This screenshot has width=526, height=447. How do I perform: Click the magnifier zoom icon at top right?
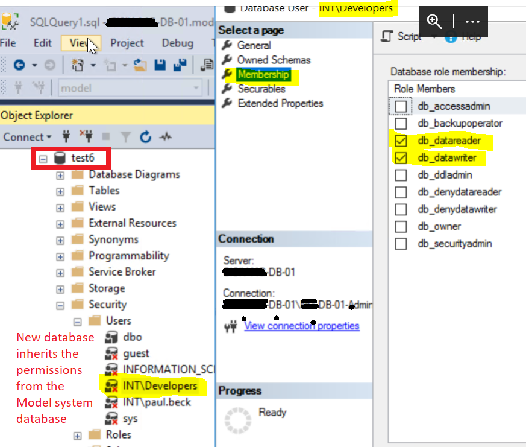click(x=435, y=21)
